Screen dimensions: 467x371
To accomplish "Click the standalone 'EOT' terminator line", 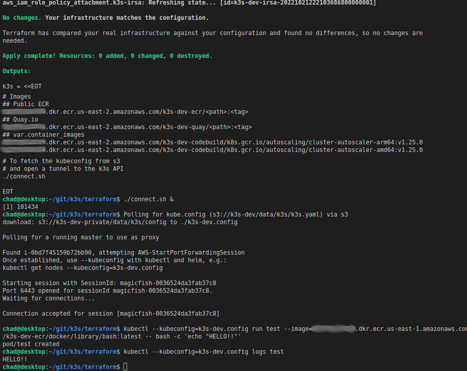I will (8, 192).
